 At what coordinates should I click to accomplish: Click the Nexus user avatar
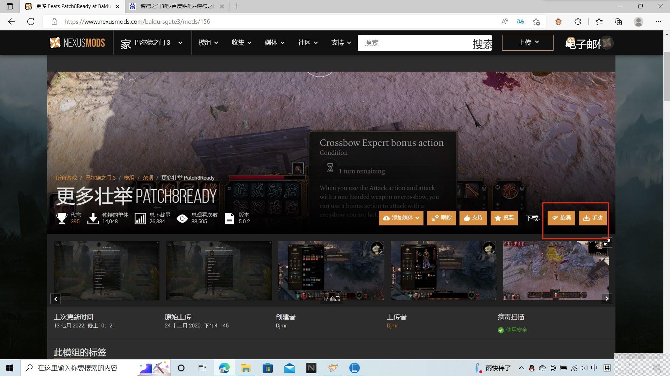point(607,43)
